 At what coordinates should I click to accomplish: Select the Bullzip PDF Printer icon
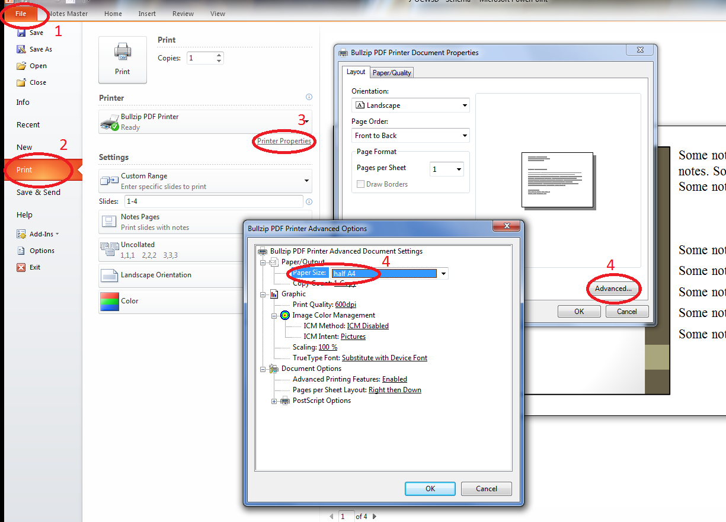pos(110,122)
